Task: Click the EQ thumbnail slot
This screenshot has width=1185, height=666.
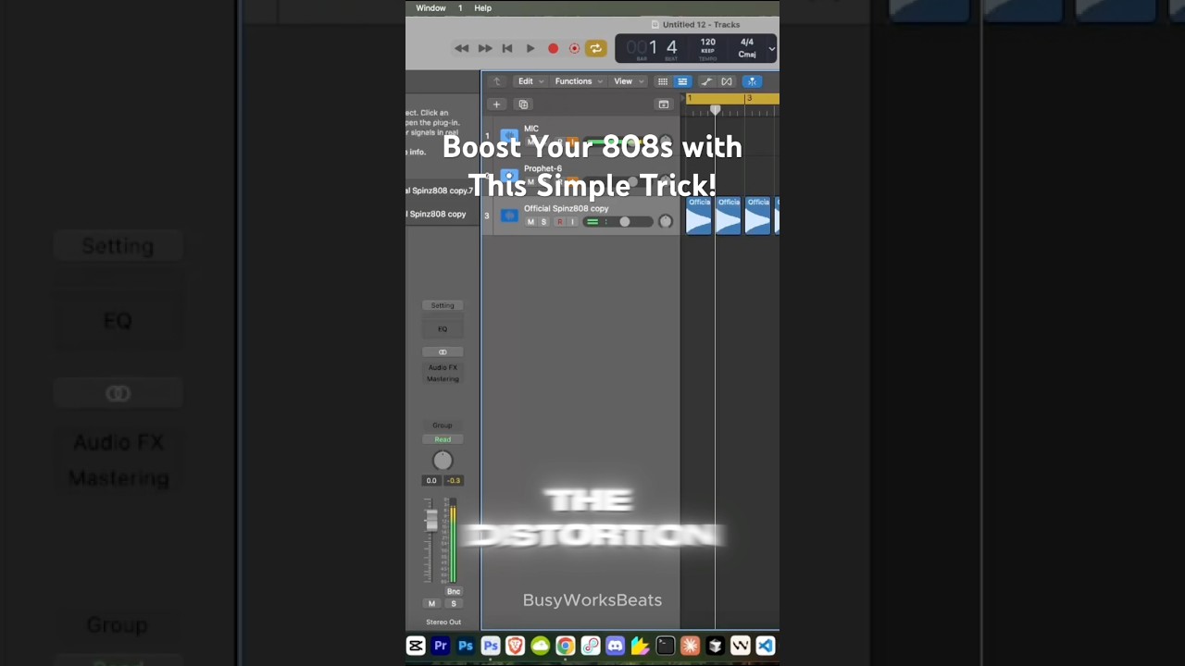Action: click(443, 329)
